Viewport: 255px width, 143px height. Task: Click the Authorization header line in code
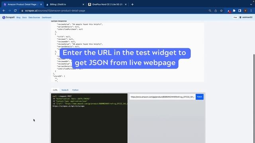coord(71,99)
